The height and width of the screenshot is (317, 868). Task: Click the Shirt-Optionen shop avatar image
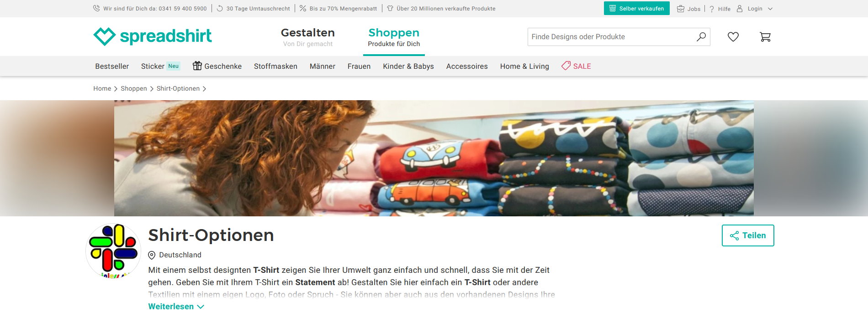point(113,251)
